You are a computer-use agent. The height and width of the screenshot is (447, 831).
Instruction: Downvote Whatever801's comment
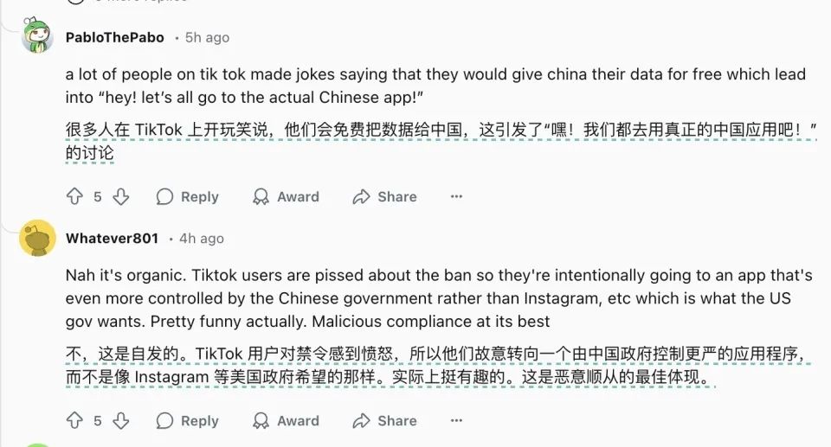tap(121, 421)
